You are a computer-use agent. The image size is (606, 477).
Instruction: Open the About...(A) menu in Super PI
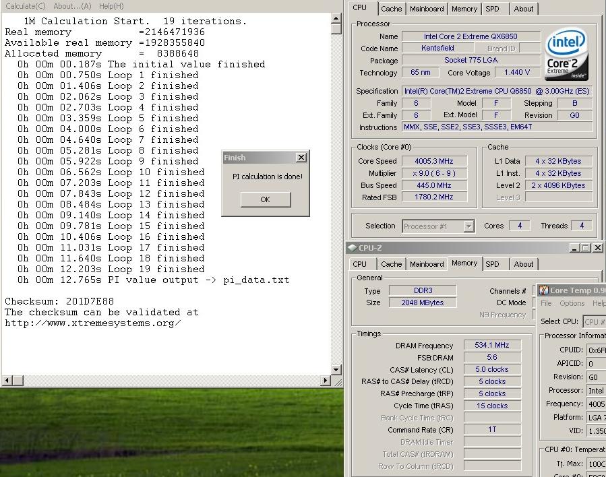pyautogui.click(x=72, y=6)
